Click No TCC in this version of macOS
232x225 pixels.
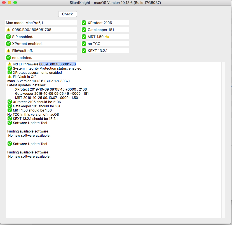pos(33,115)
